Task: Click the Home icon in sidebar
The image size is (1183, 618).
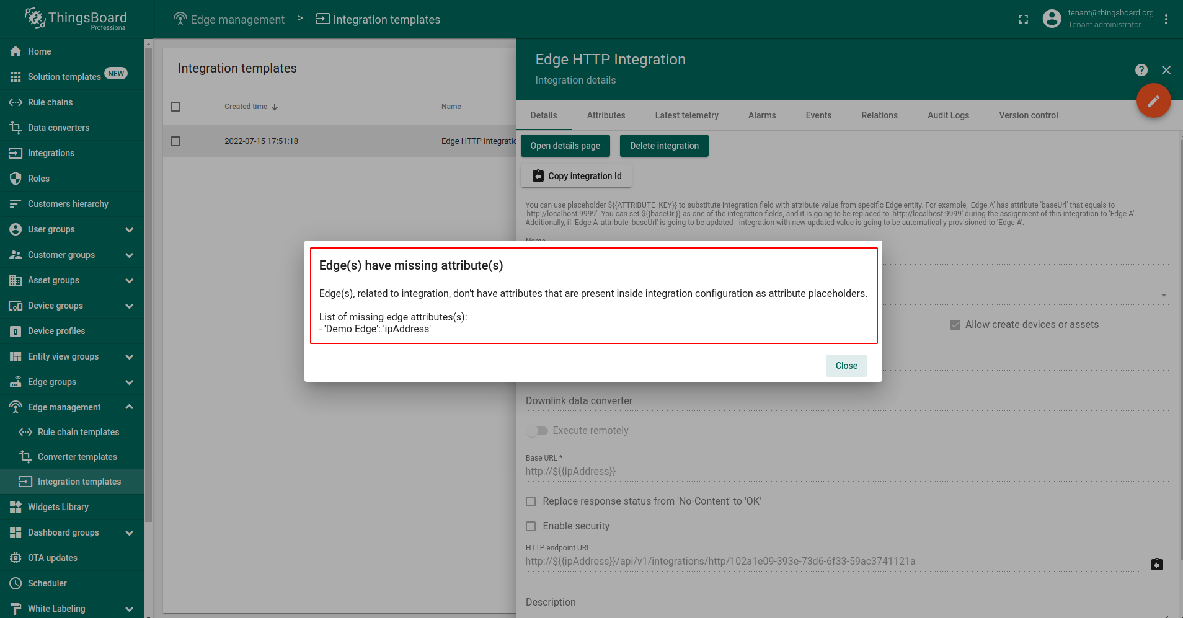Action: 16,51
